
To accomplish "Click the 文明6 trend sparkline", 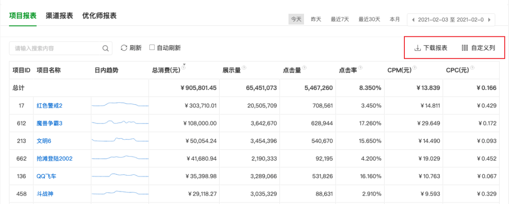I will [x=120, y=140].
